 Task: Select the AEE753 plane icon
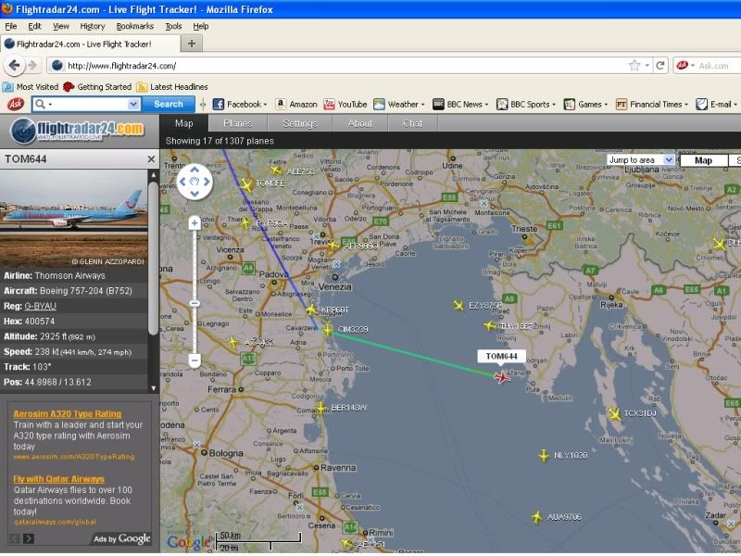276,170
